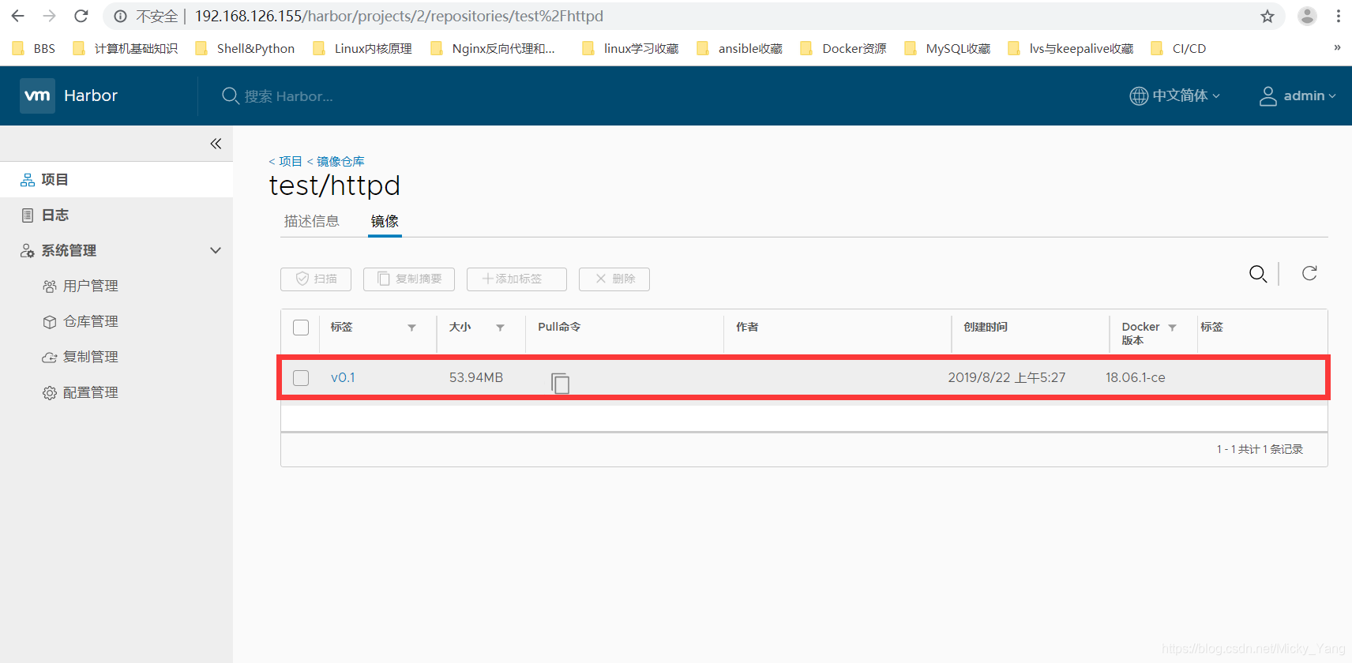Screen dimensions: 1352x663
Task: Open the CI/CD bookmark folder
Action: pos(1178,48)
